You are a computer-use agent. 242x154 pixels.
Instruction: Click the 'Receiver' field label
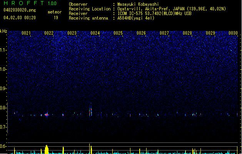tap(78, 13)
